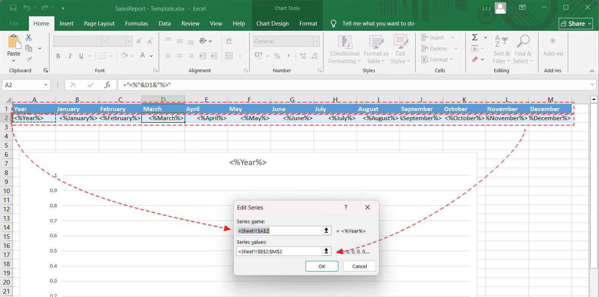Click the Format Painter brush icon
Image resolution: width=599 pixels, height=297 pixels.
(29, 59)
